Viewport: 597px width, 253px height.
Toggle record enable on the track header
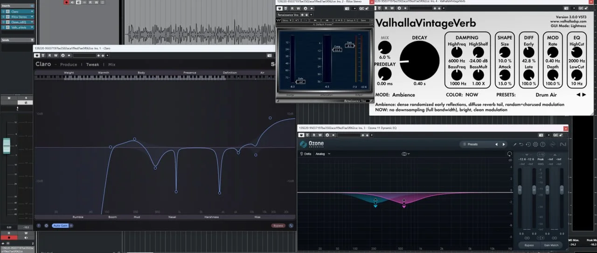[x=67, y=2]
